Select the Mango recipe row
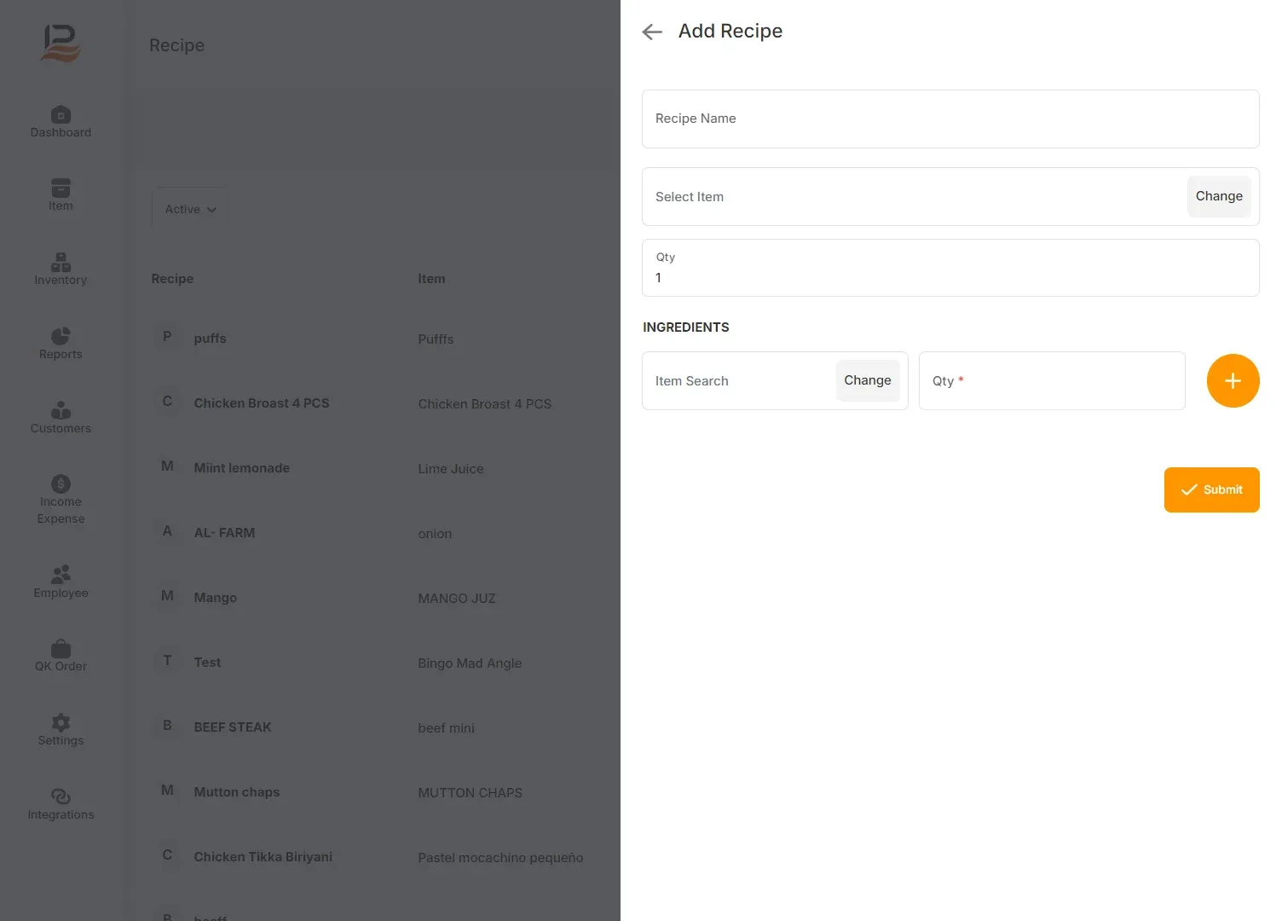Screen dimensions: 1276x921 coord(215,598)
